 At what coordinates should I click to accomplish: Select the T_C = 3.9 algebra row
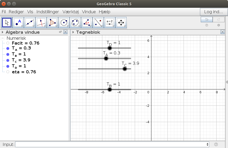coord(21,60)
